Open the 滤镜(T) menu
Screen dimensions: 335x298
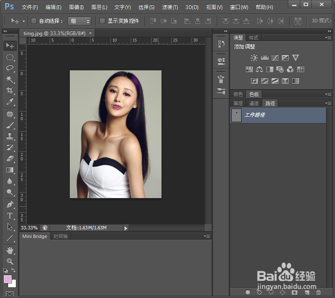170,7
